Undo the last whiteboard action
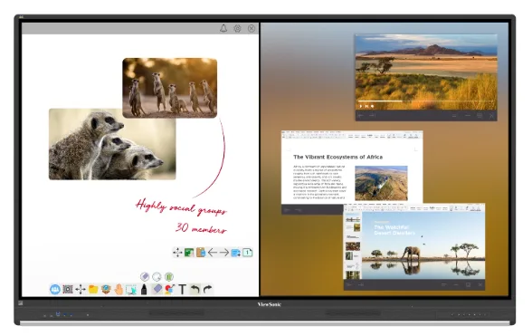 [195, 290]
